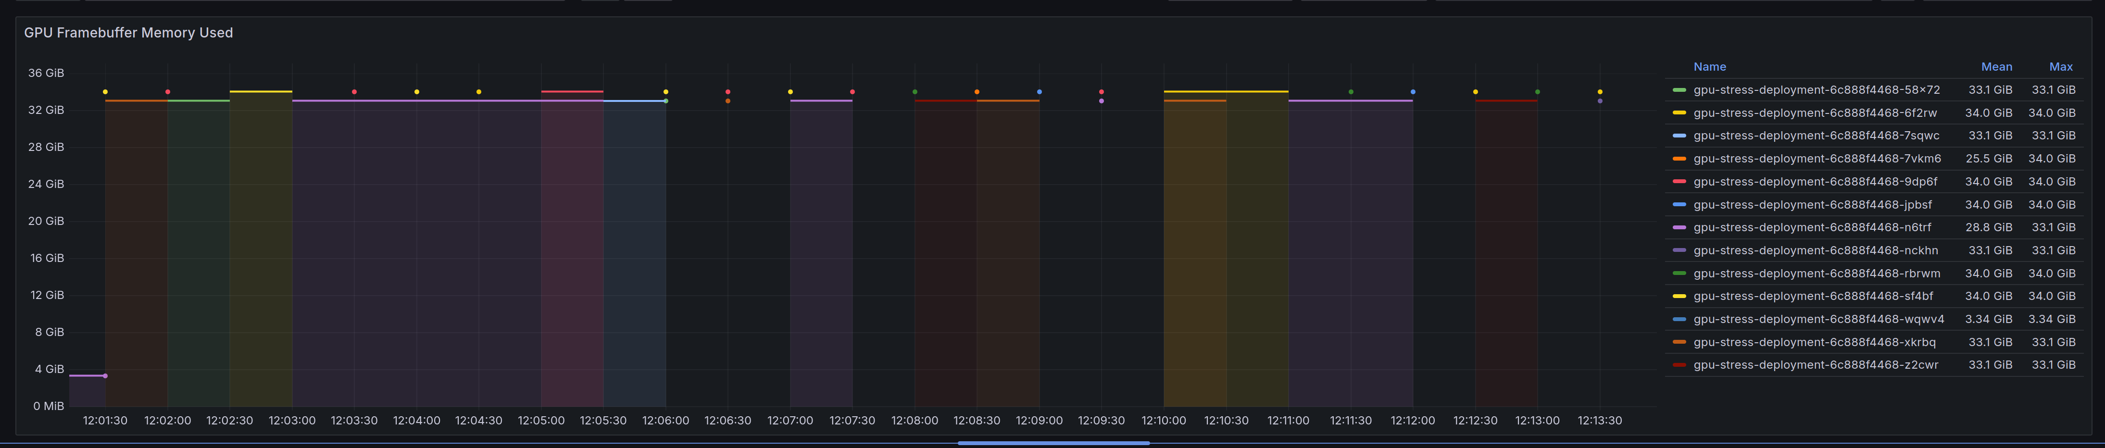Viewport: 2105px width, 448px height.
Task: Click Max value 3.34 GiB in wqwv4 row
Action: [2051, 319]
